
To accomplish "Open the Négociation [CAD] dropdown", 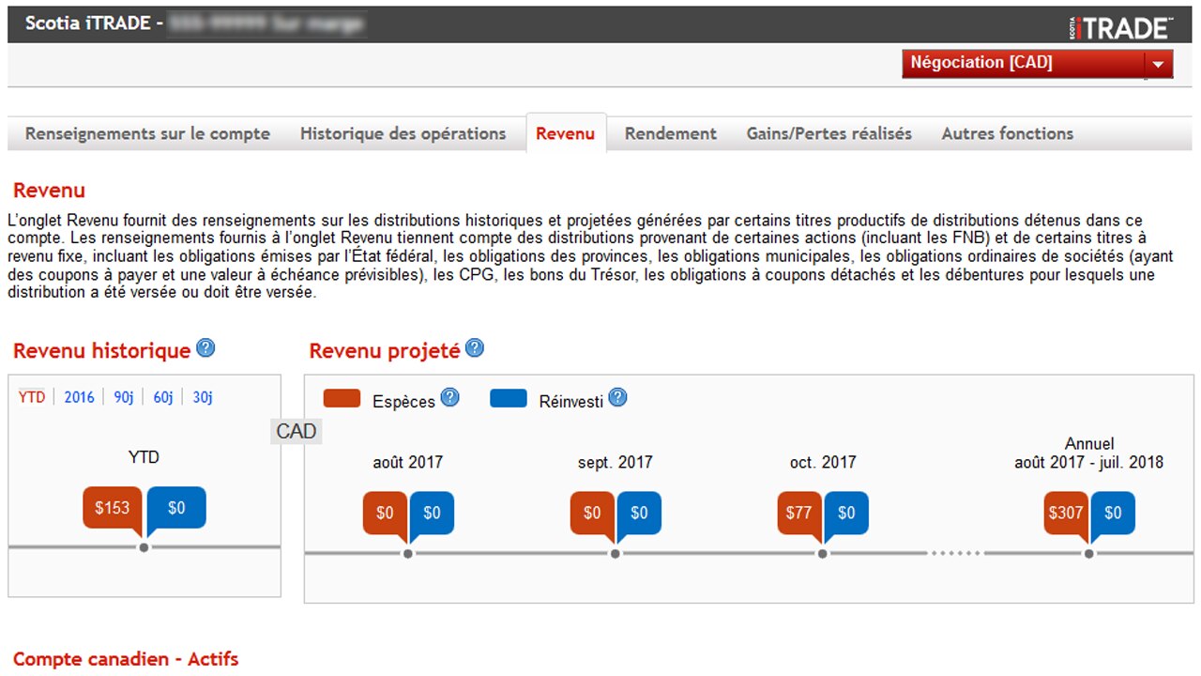I will [x=1038, y=64].
